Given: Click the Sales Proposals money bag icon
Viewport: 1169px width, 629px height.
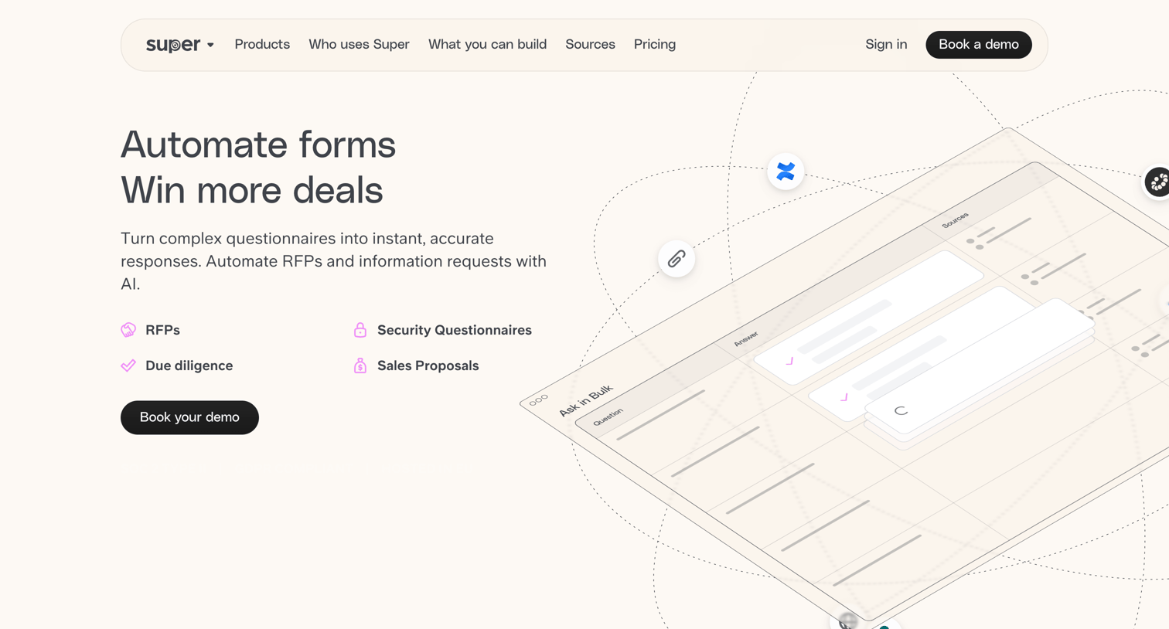Looking at the screenshot, I should 360,365.
